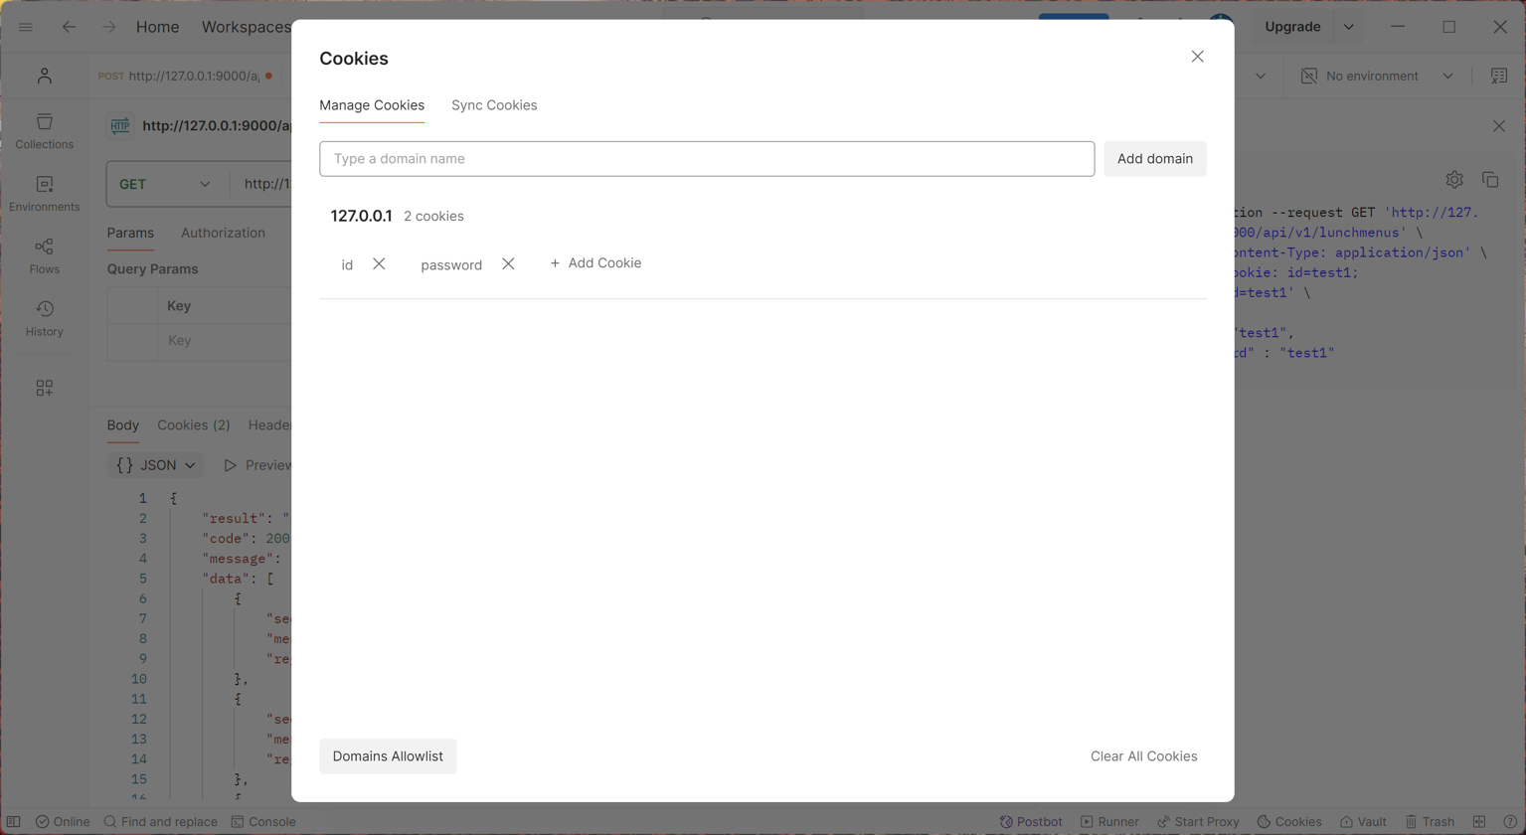The image size is (1526, 835).
Task: Open the response Cookies (2) tab
Action: pyautogui.click(x=194, y=425)
